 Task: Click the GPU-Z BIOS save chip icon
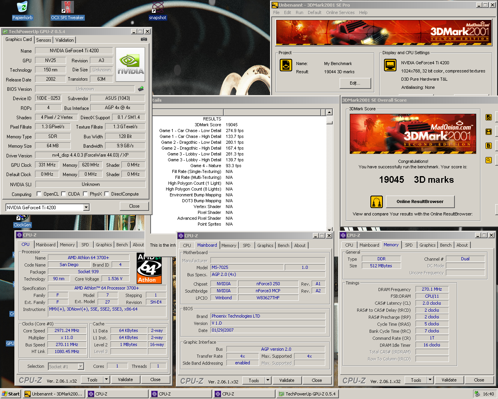(141, 89)
